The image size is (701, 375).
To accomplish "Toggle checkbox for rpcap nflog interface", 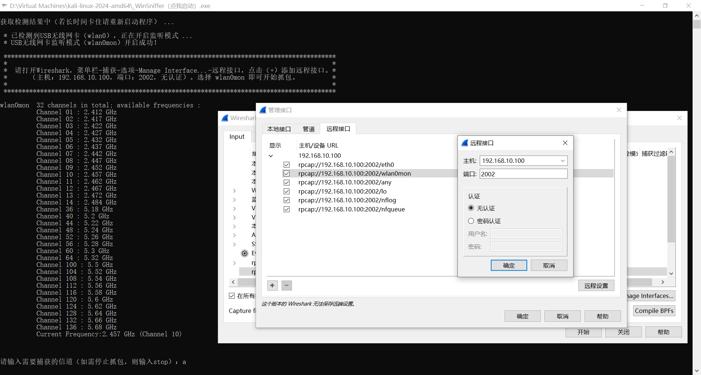I will 287,200.
